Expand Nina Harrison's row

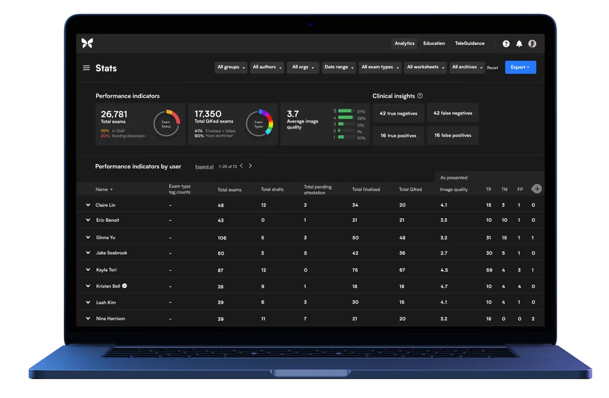point(88,318)
